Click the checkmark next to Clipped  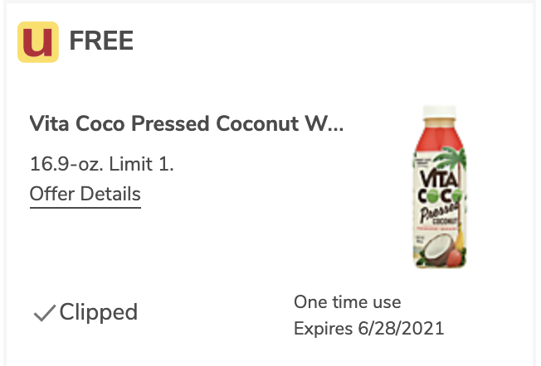45,313
